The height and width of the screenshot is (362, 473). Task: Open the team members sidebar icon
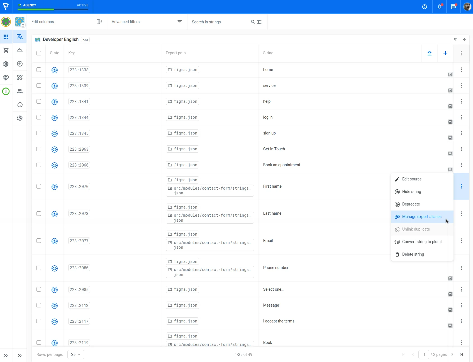point(20,91)
